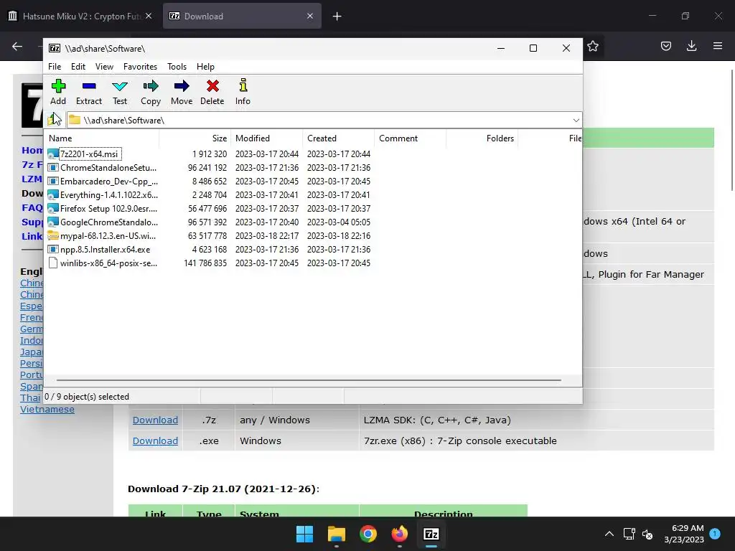Screen dimensions: 735x551
Task: Click the Folders column header
Action: 482,138
